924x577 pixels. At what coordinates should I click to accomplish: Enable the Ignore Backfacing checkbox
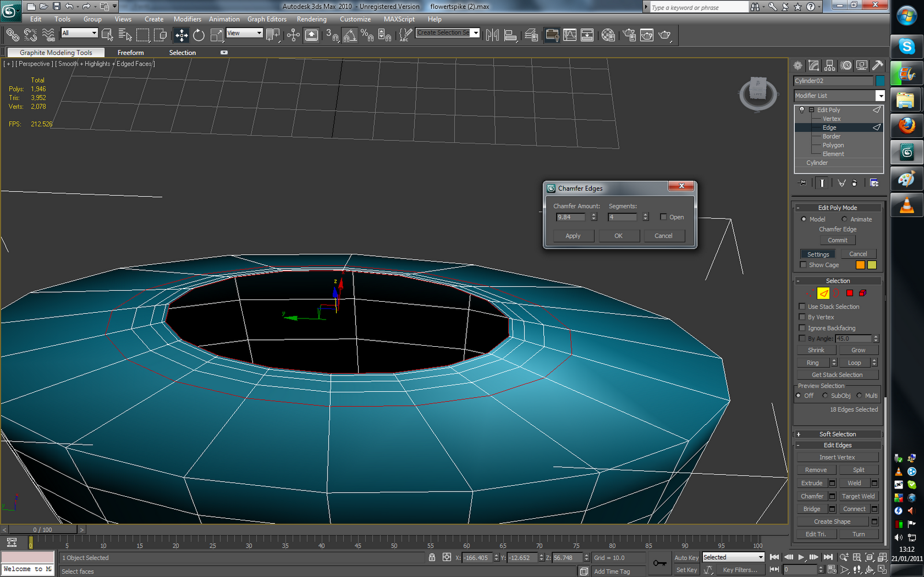tap(802, 328)
